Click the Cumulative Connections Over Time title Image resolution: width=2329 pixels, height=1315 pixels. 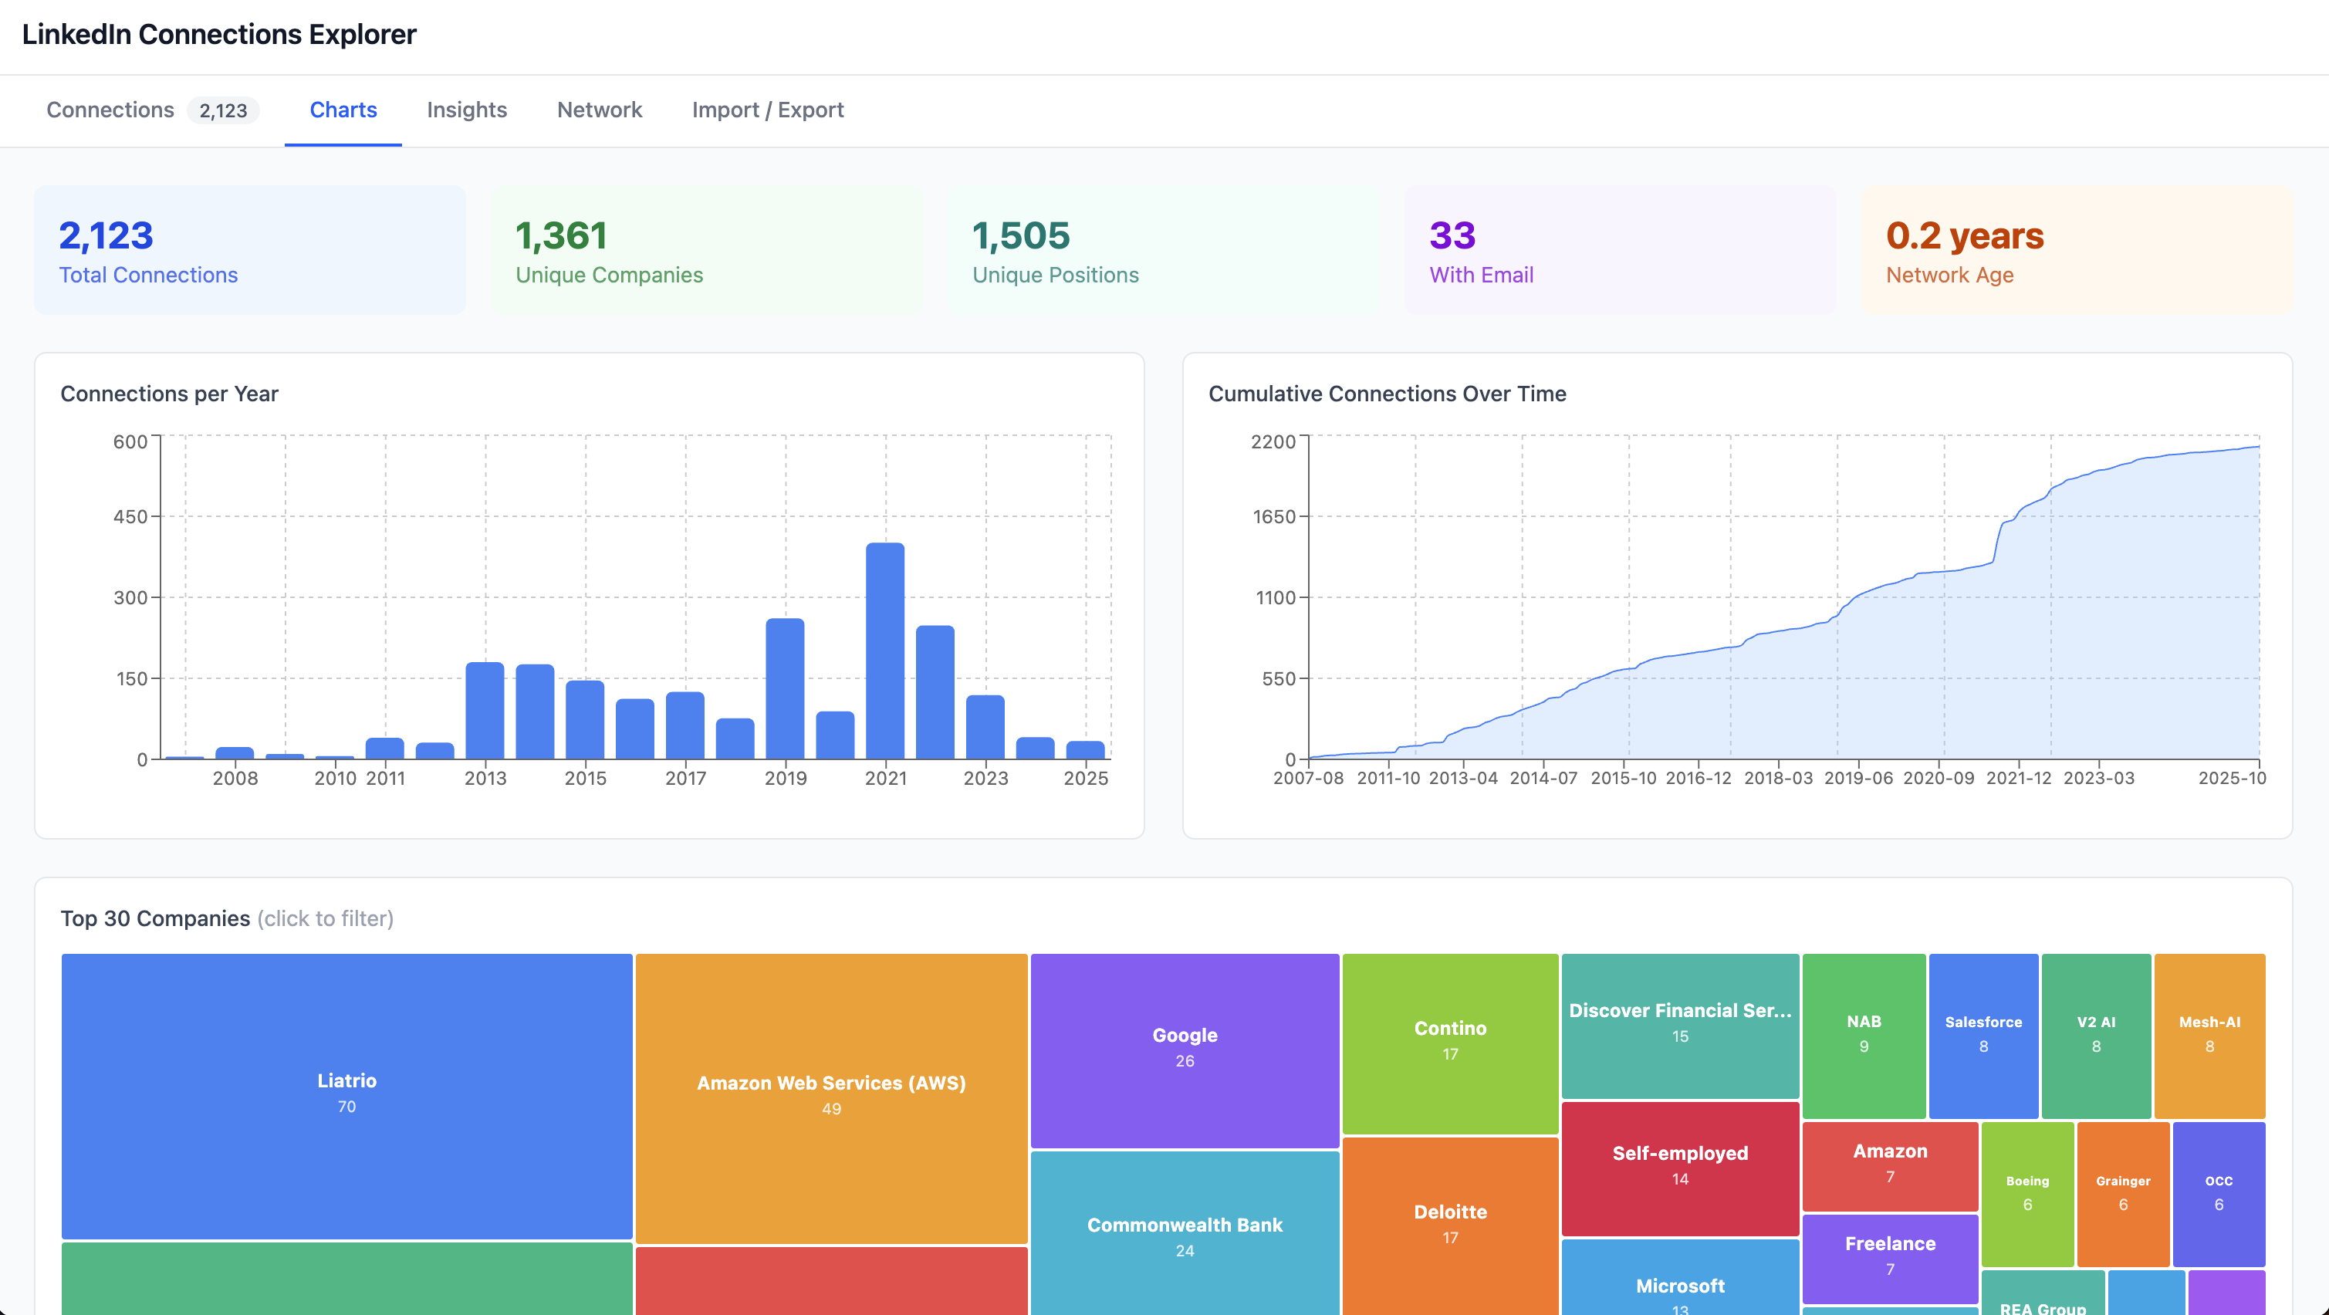[1387, 394]
